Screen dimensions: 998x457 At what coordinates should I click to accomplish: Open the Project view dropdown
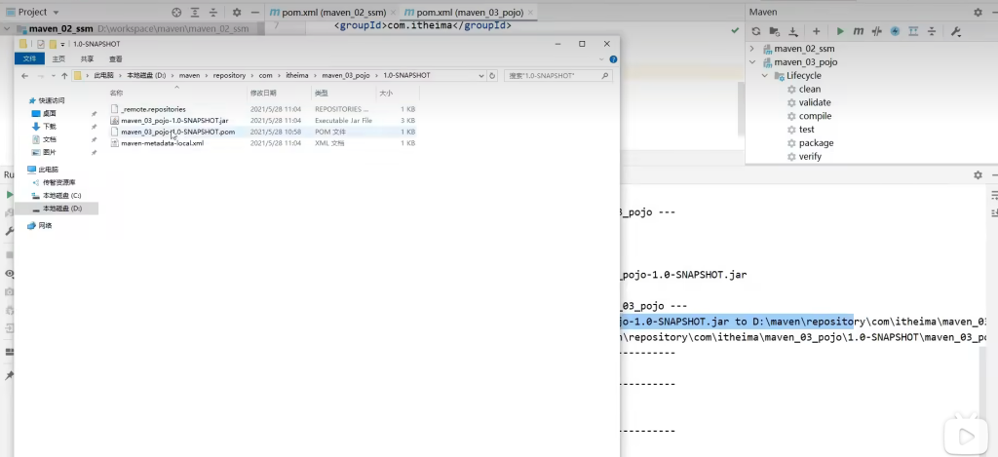pos(54,12)
